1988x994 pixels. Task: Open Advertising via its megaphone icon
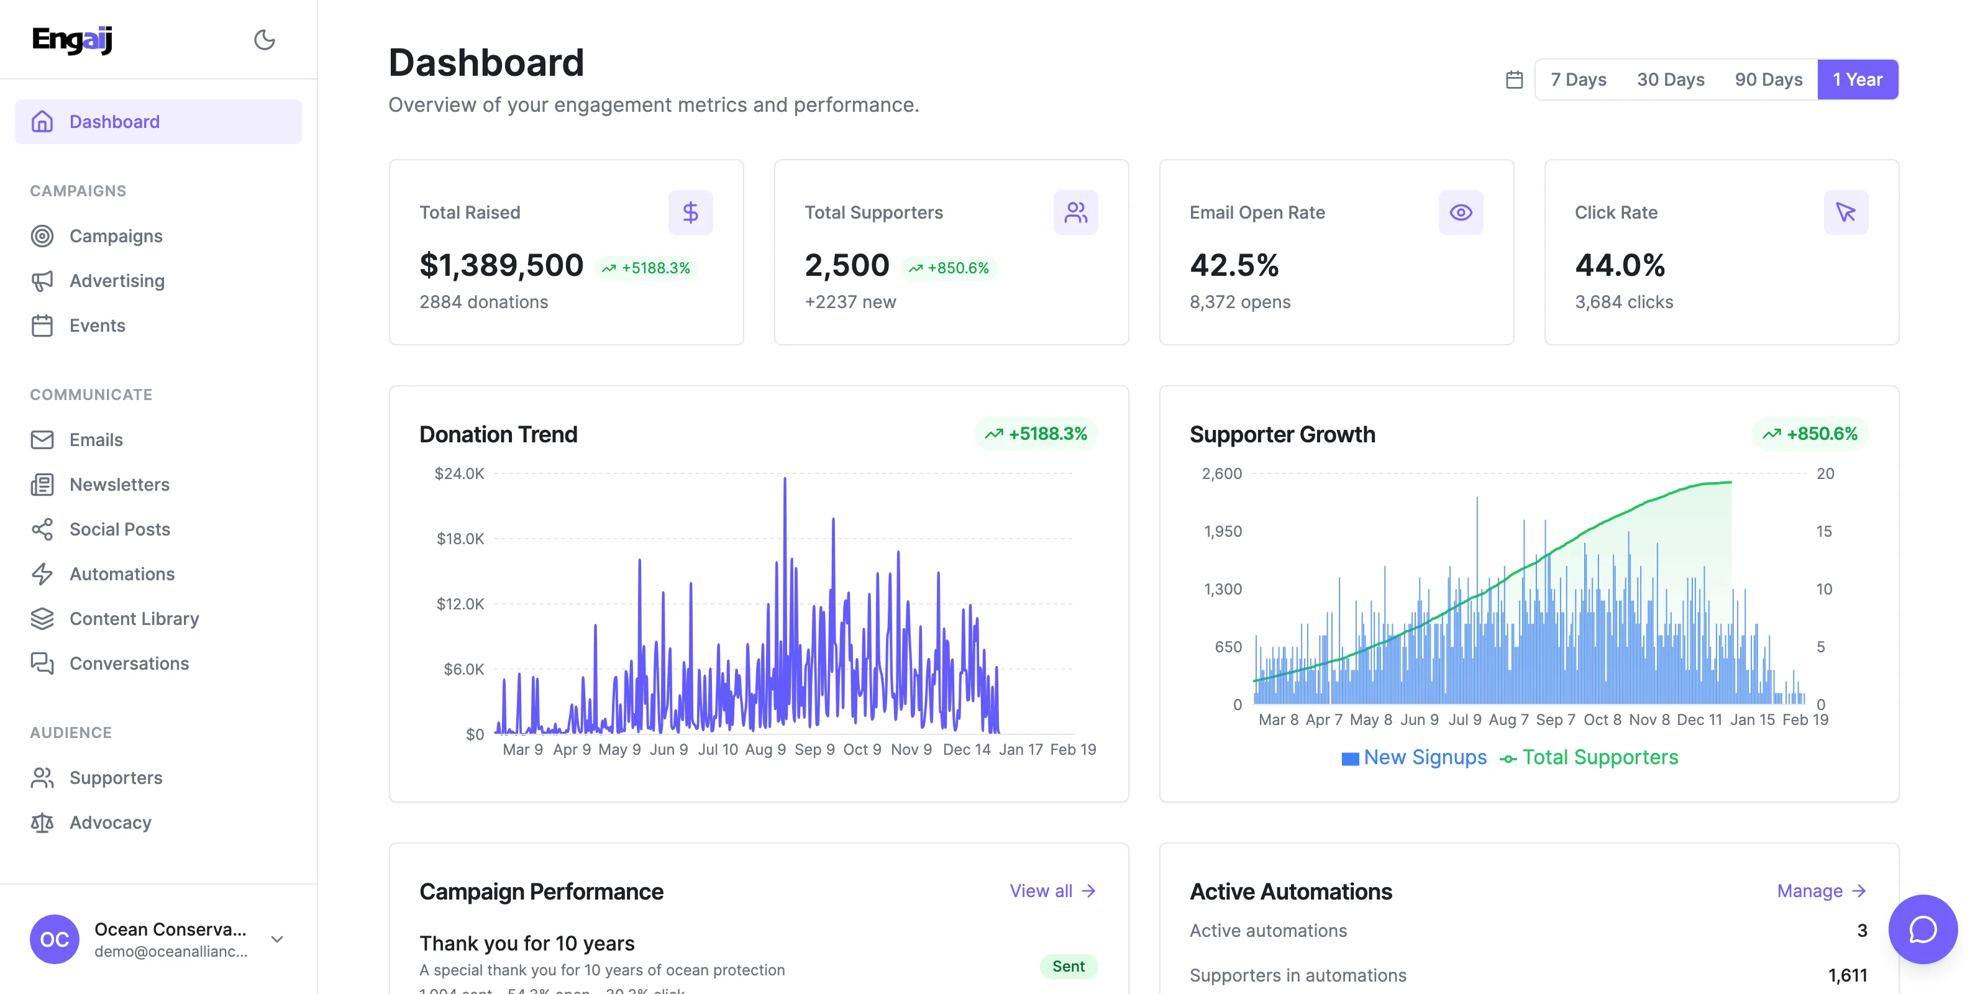click(42, 281)
